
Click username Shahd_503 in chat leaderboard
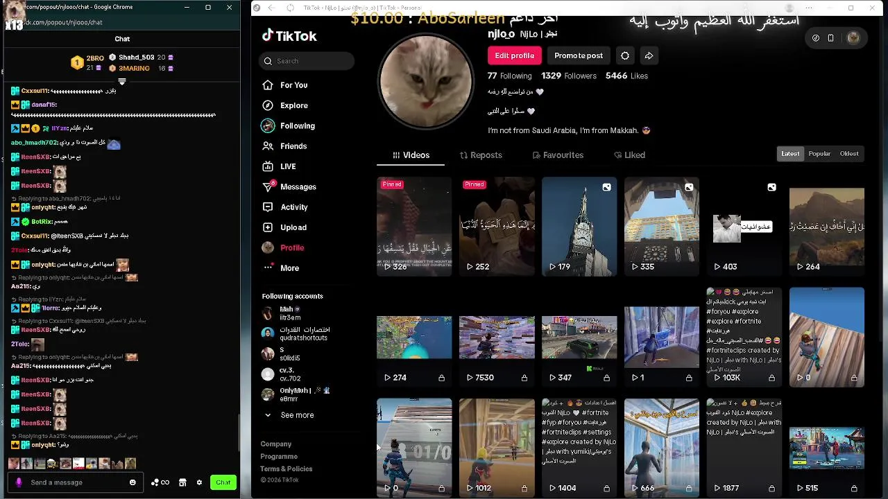tap(136, 58)
